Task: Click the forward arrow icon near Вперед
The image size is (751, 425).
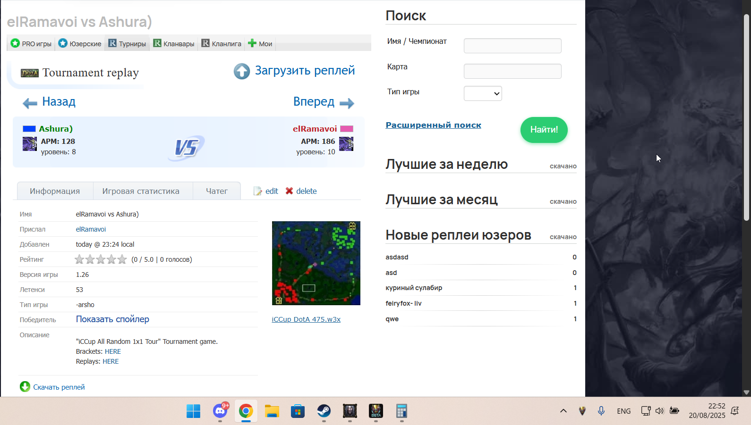Action: [x=347, y=103]
